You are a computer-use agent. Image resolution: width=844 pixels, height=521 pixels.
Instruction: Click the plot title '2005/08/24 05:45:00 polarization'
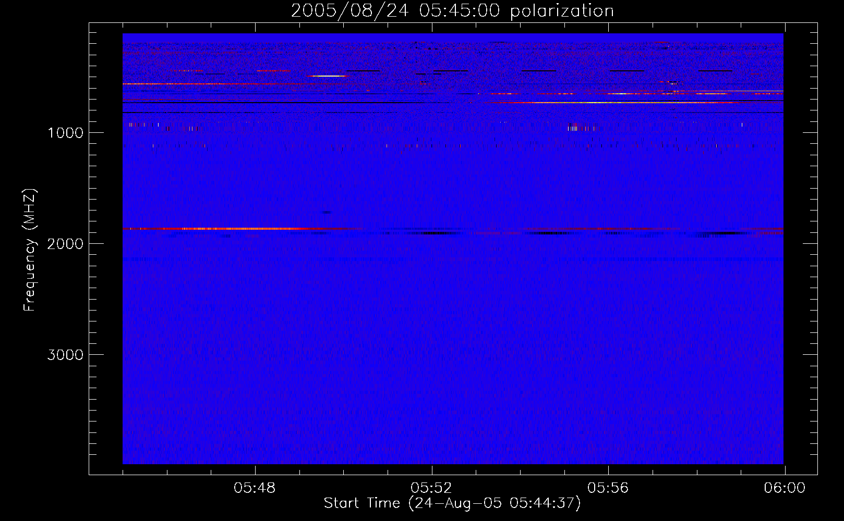pos(452,10)
